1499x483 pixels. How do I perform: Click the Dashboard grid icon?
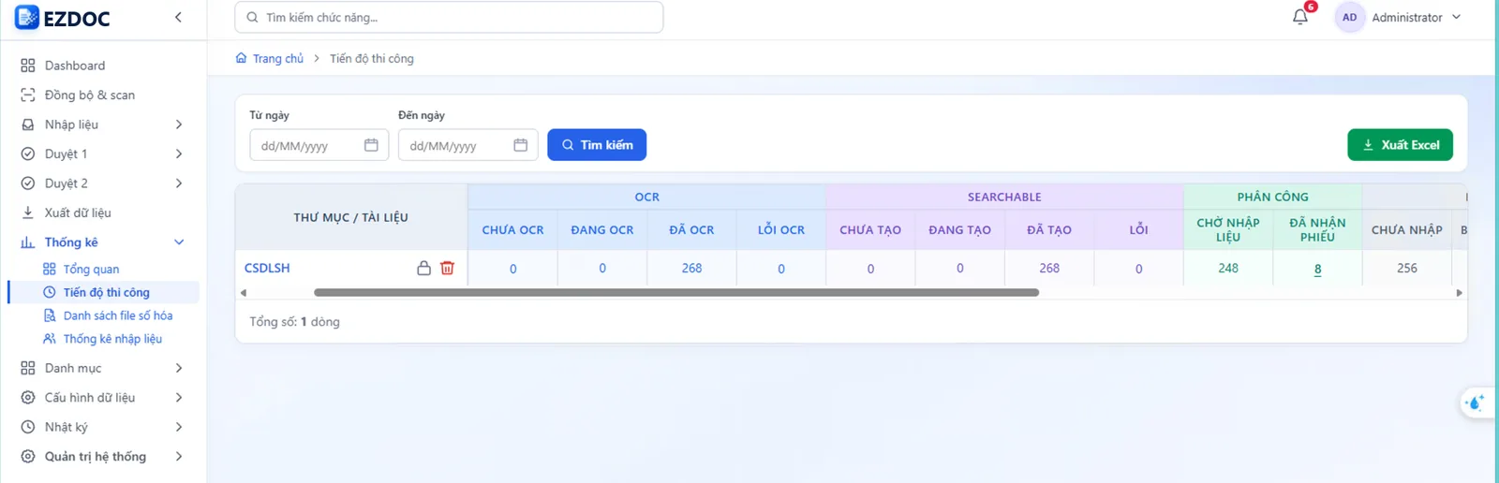pyautogui.click(x=28, y=66)
